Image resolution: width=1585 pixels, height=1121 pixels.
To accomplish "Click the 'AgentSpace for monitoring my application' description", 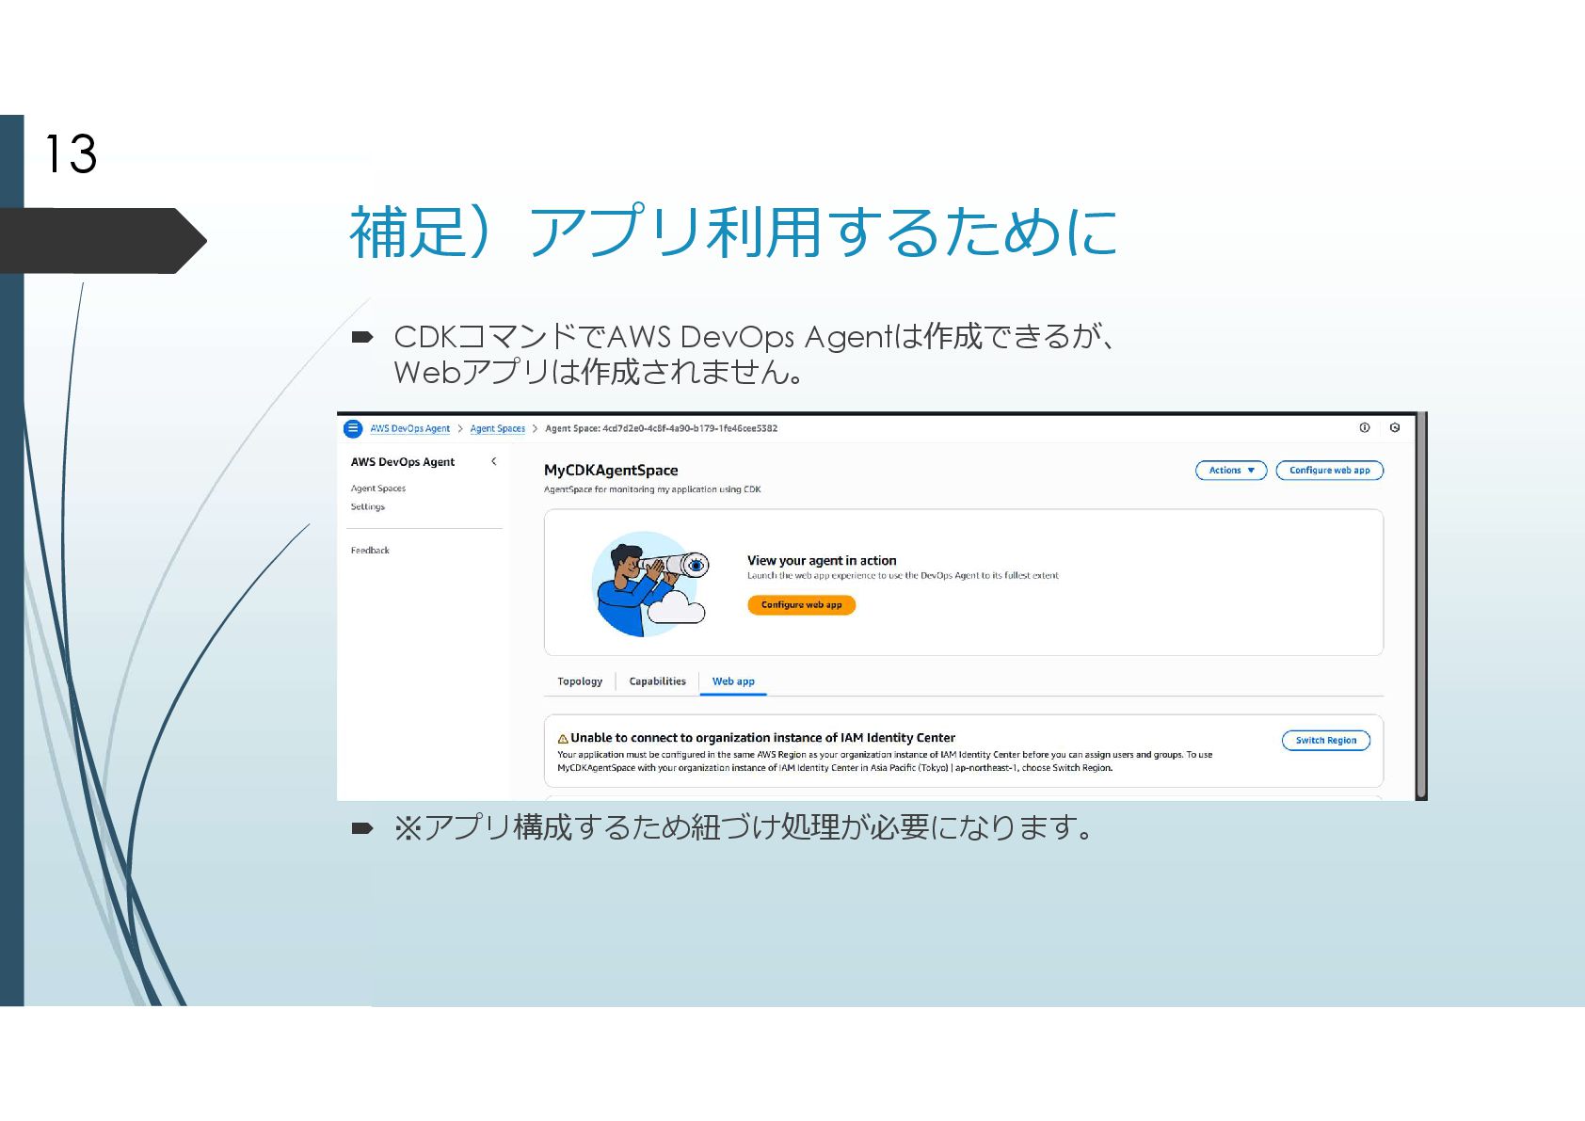I will click(x=652, y=489).
